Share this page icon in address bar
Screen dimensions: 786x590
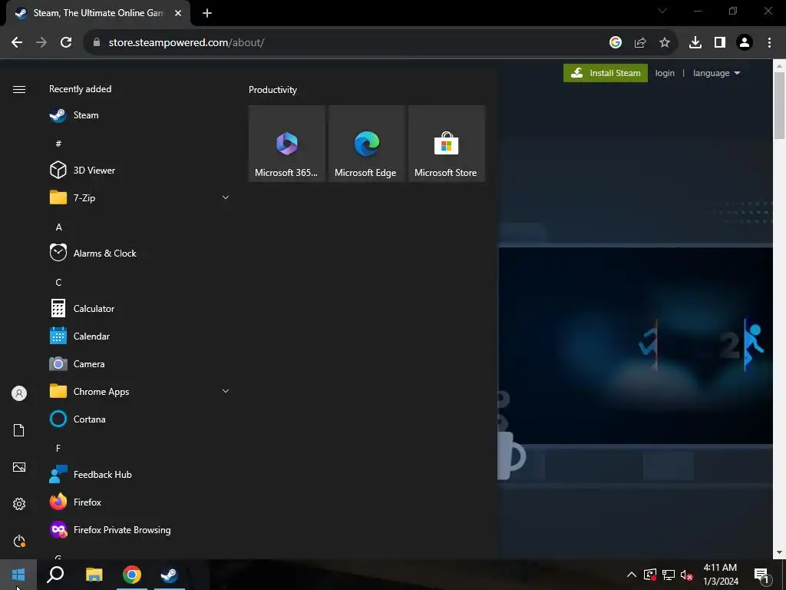(x=640, y=43)
